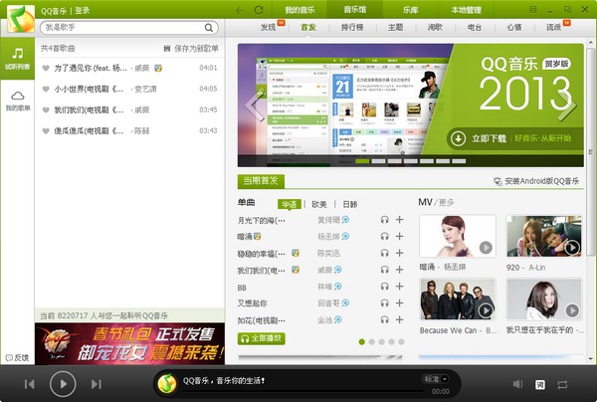Mute the volume speaker icon

(517, 384)
